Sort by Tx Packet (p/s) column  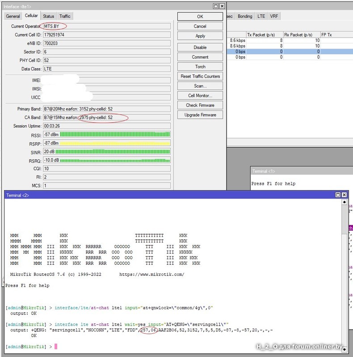click(265, 34)
